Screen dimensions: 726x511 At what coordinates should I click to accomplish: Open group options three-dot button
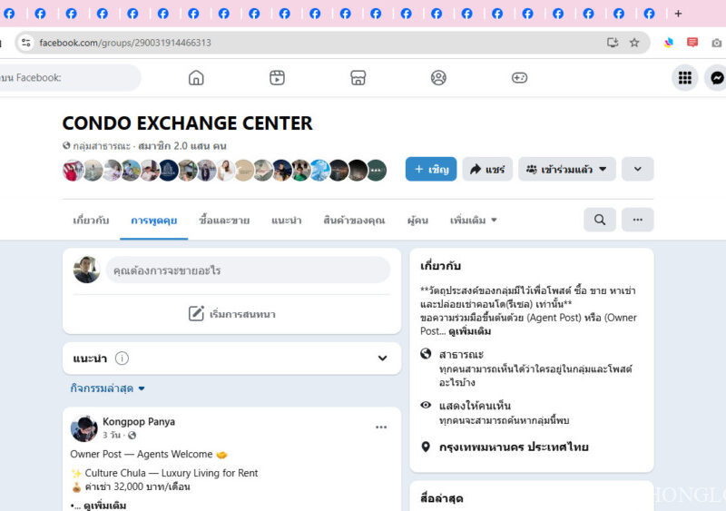(x=638, y=220)
